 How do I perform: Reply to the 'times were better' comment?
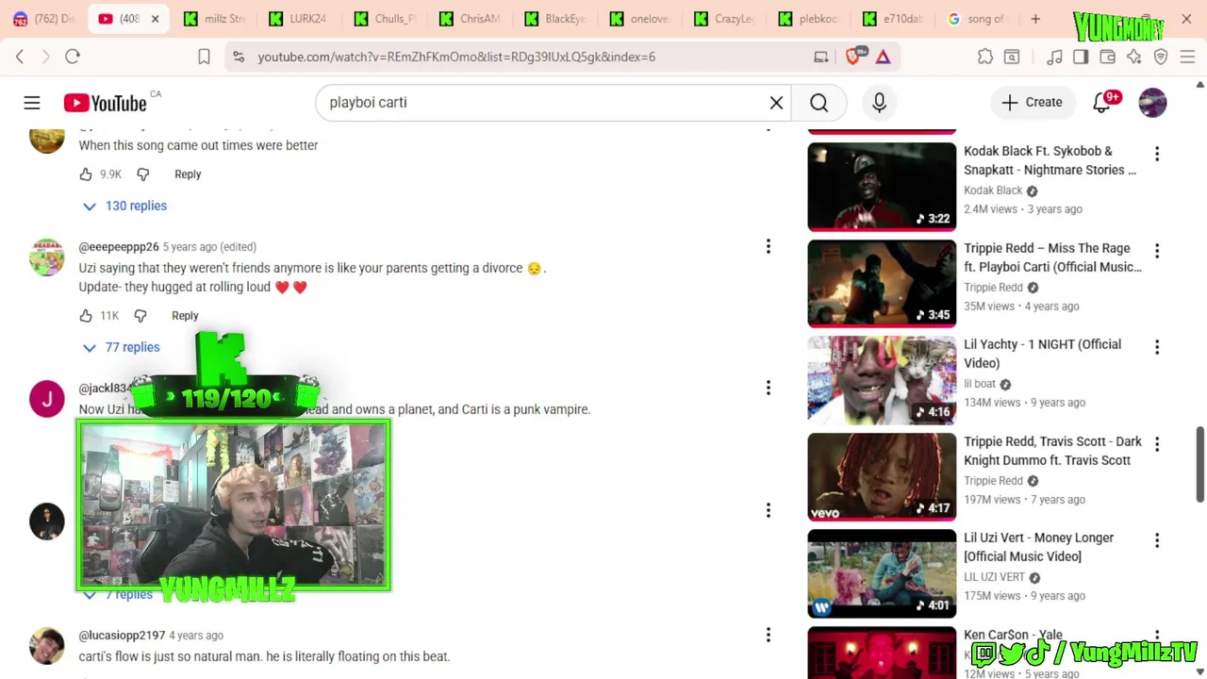click(188, 174)
